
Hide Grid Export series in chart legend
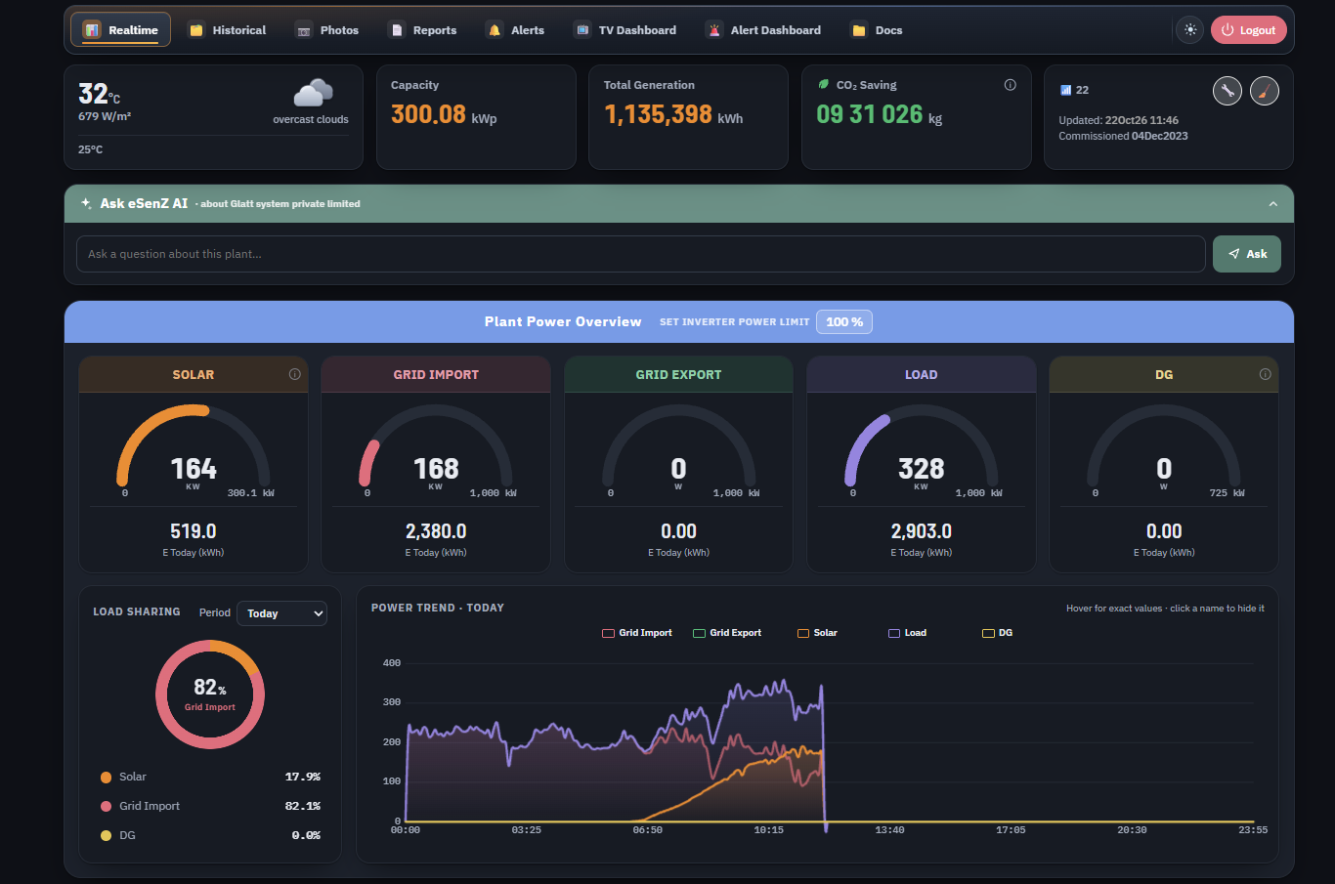click(727, 633)
